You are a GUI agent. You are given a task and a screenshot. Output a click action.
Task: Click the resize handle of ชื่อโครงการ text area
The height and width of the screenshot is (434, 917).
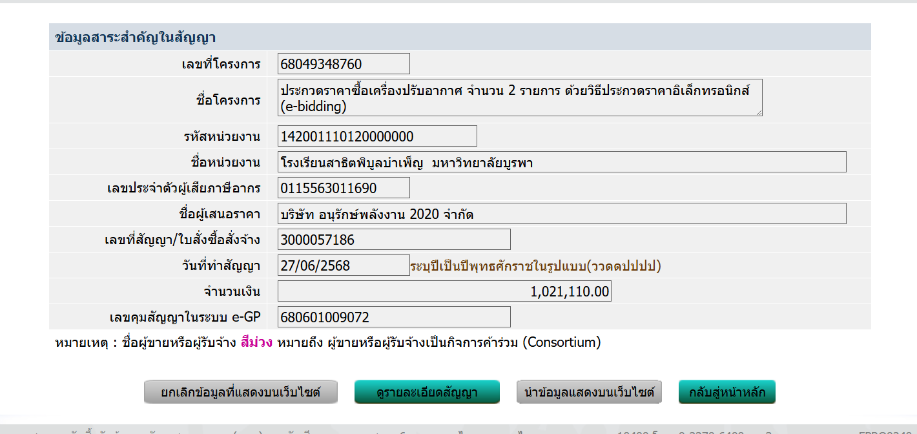(759, 112)
